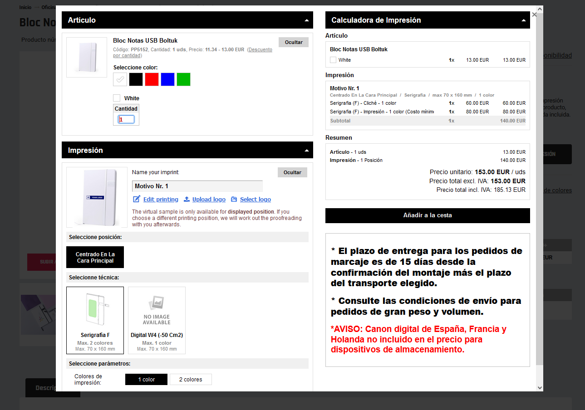585x410 pixels.
Task: Open the Select logo link
Action: (x=256, y=200)
